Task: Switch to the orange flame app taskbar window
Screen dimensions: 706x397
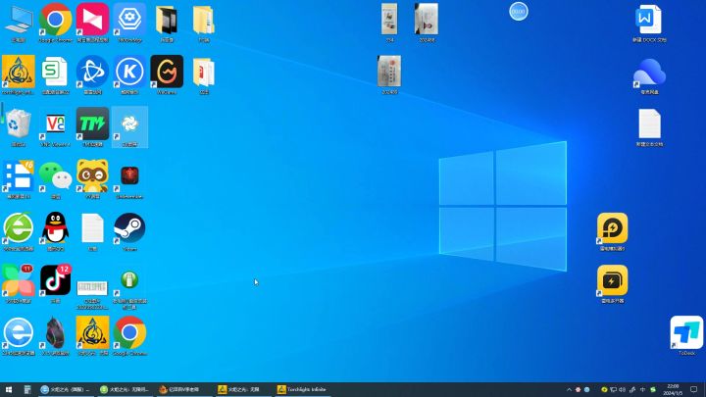Action: [183, 389]
